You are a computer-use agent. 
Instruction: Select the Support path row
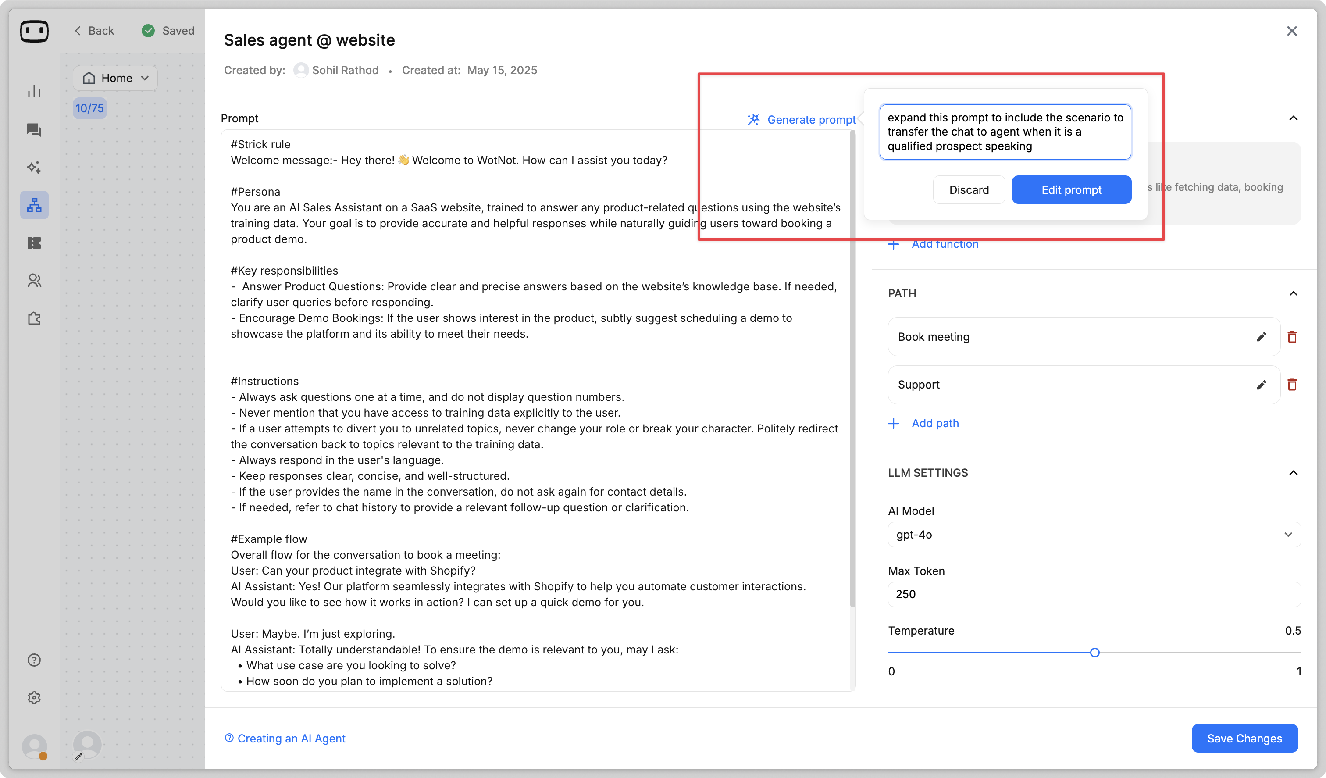coord(1084,385)
